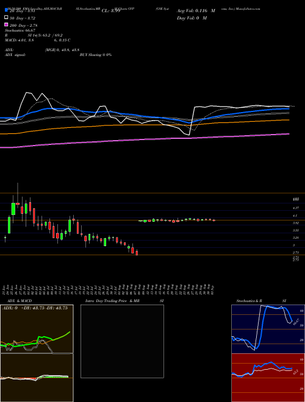
Task: Open the blue Stochastics chart panel
Action: [268, 329]
